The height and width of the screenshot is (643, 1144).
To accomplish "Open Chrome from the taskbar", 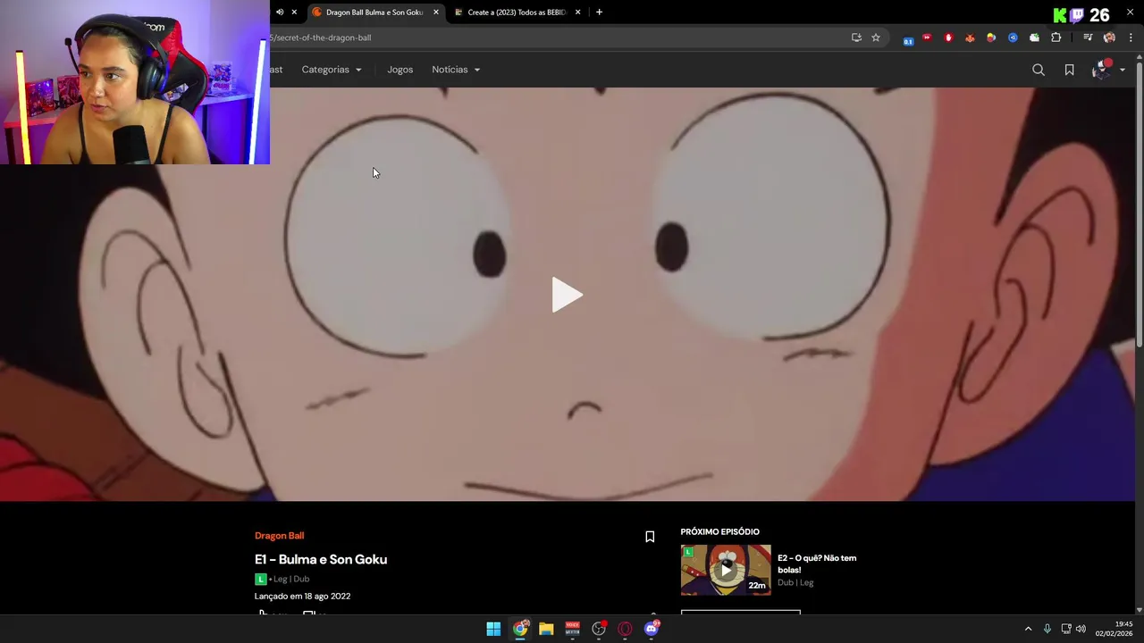I will click(520, 629).
